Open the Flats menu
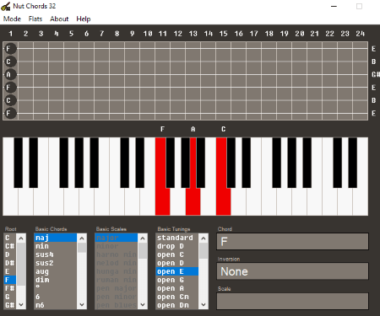 (x=35, y=19)
